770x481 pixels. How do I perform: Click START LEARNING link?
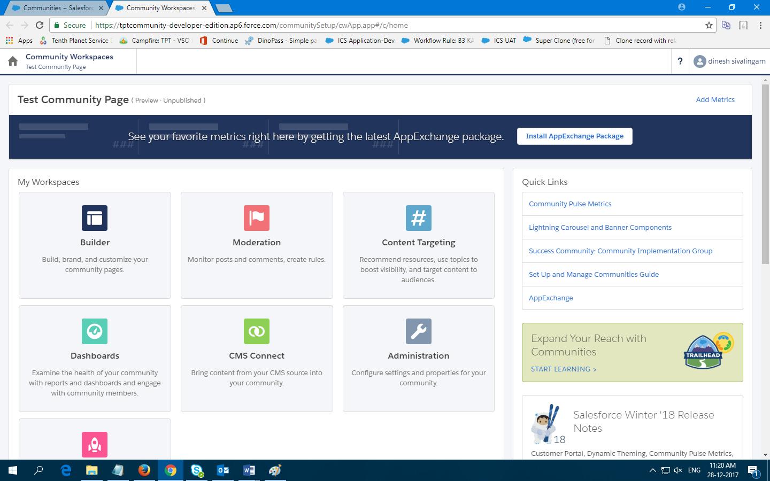click(x=564, y=369)
